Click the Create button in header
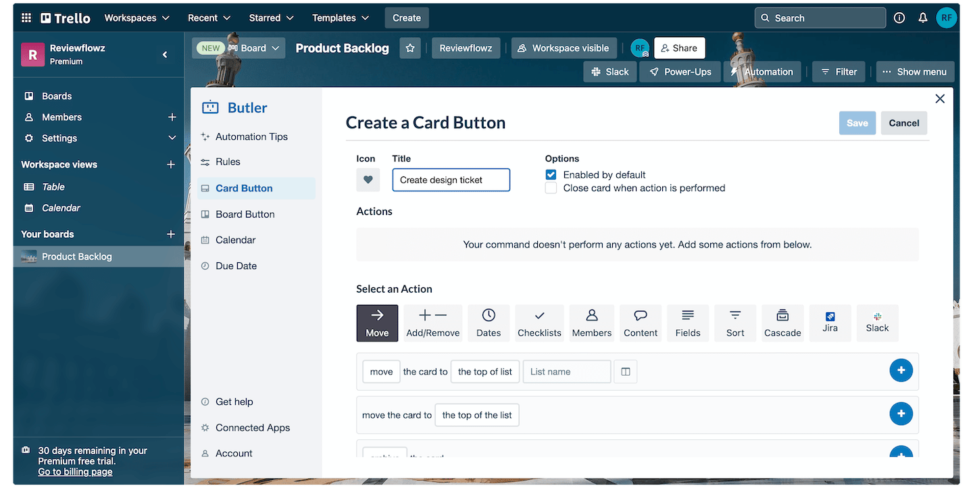The width and height of the screenshot is (973, 488). [x=407, y=18]
